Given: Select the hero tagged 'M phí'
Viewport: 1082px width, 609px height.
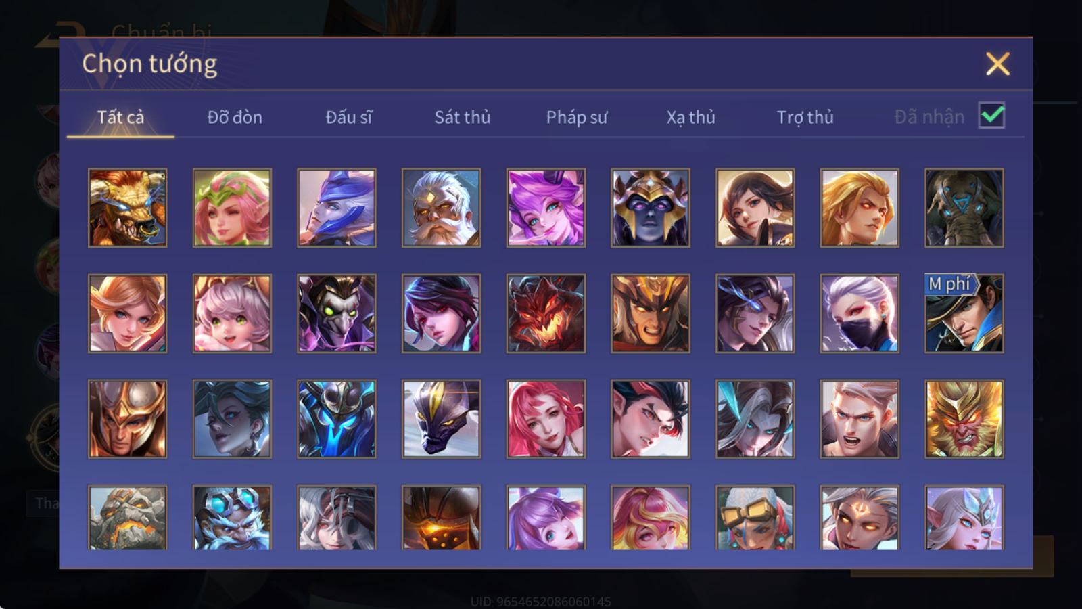Looking at the screenshot, I should pyautogui.click(x=964, y=313).
